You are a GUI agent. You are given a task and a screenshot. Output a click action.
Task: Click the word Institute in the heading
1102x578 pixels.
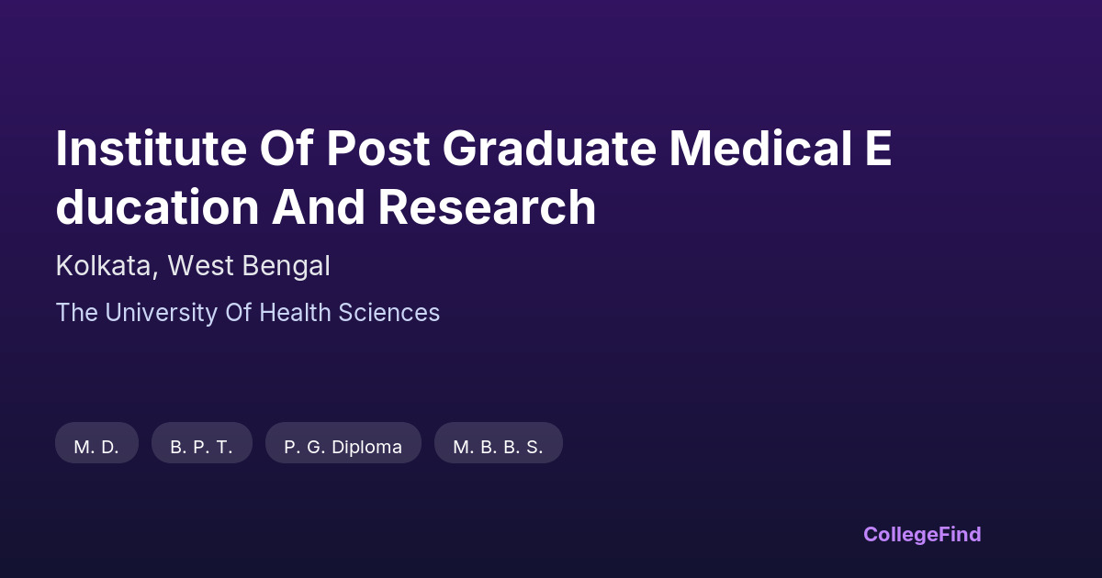pyautogui.click(x=138, y=150)
